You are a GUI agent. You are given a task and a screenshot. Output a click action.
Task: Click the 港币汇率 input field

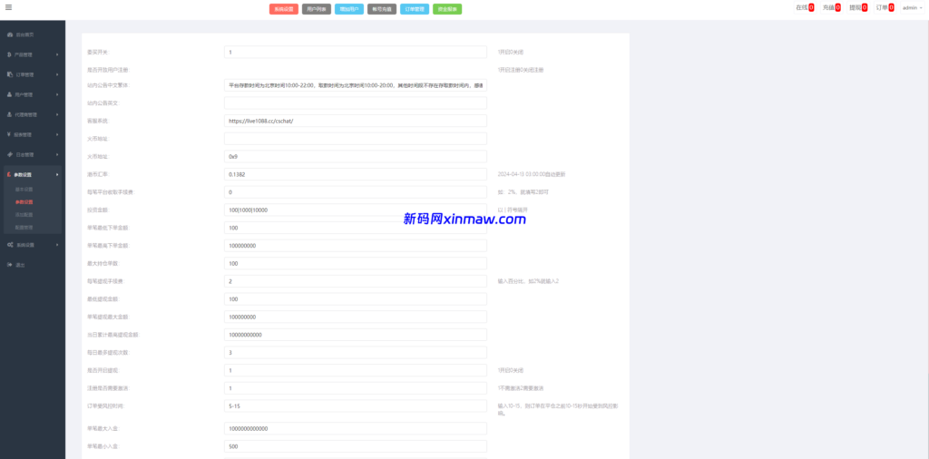pos(355,174)
